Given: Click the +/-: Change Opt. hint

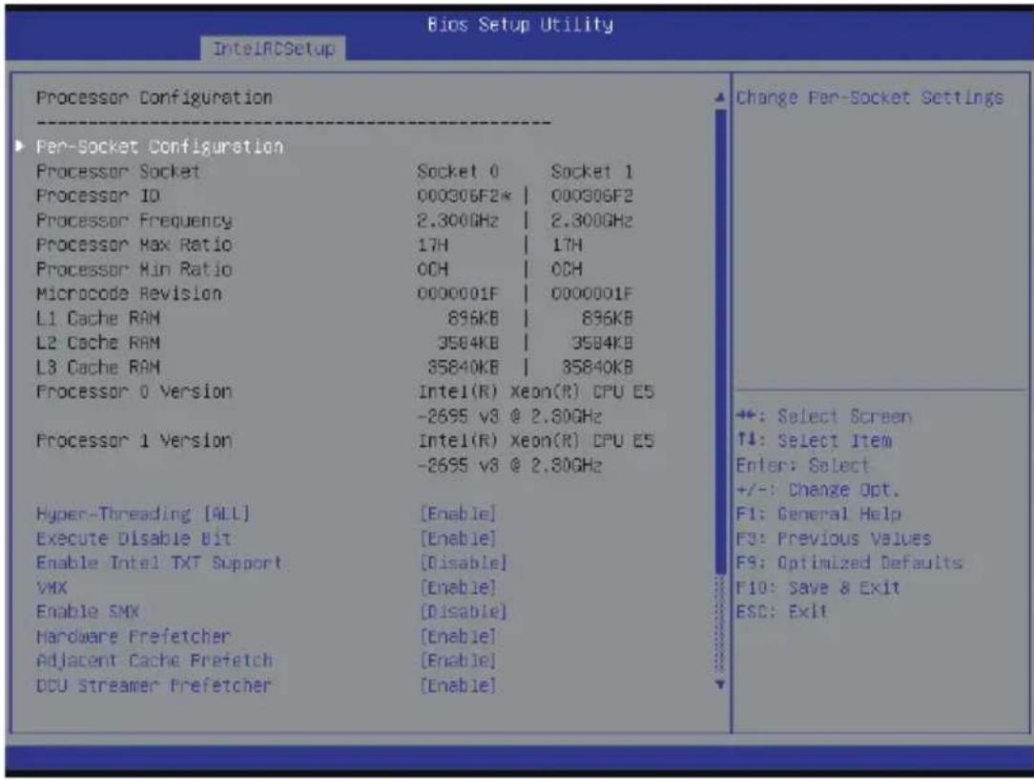Looking at the screenshot, I should tap(817, 490).
